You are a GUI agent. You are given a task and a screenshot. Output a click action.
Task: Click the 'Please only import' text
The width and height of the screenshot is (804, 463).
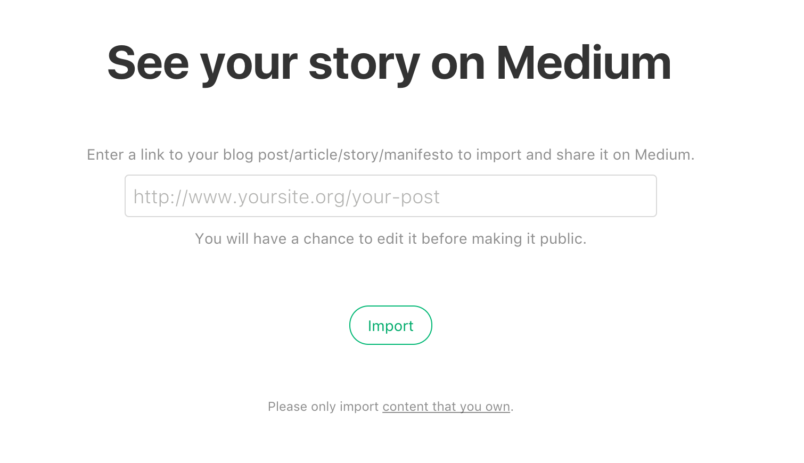coord(323,407)
